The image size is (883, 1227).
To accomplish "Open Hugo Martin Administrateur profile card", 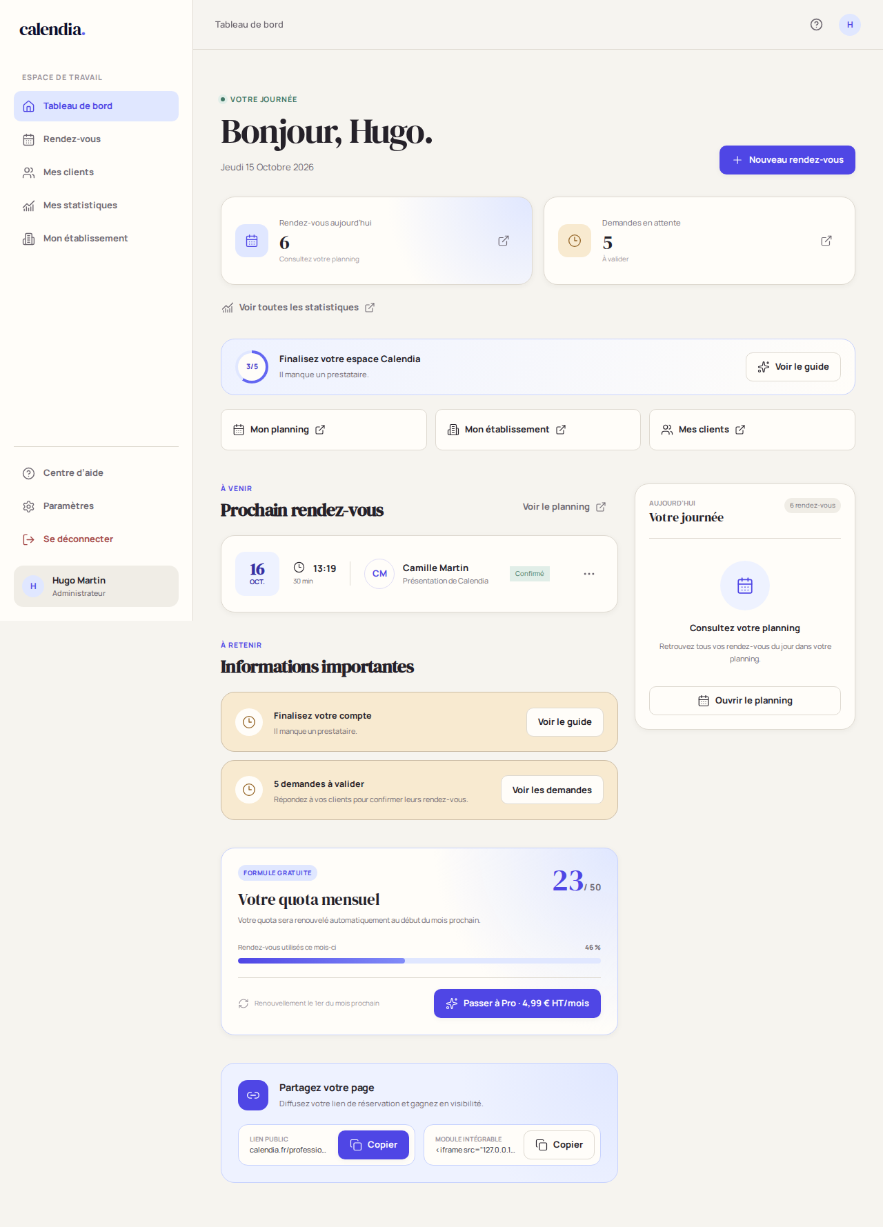I will 96,586.
